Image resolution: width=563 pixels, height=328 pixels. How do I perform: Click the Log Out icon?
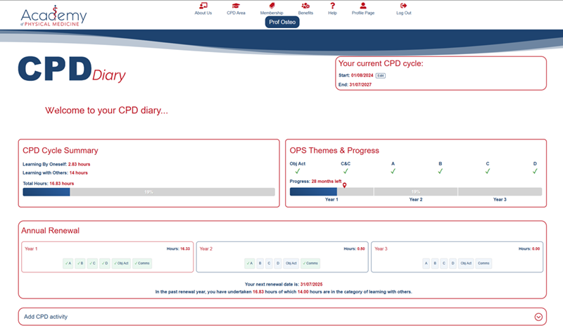coord(403,6)
